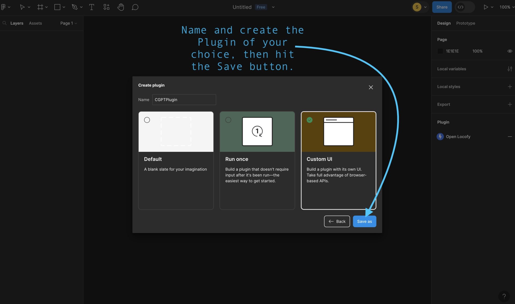Select the Hand tool
The width and height of the screenshot is (515, 304).
pyautogui.click(x=121, y=7)
